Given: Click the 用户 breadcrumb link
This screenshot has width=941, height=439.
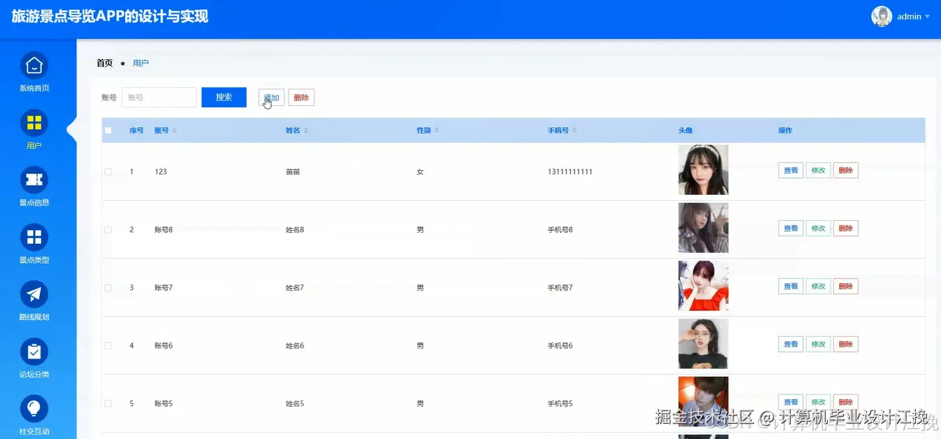Looking at the screenshot, I should click(140, 63).
